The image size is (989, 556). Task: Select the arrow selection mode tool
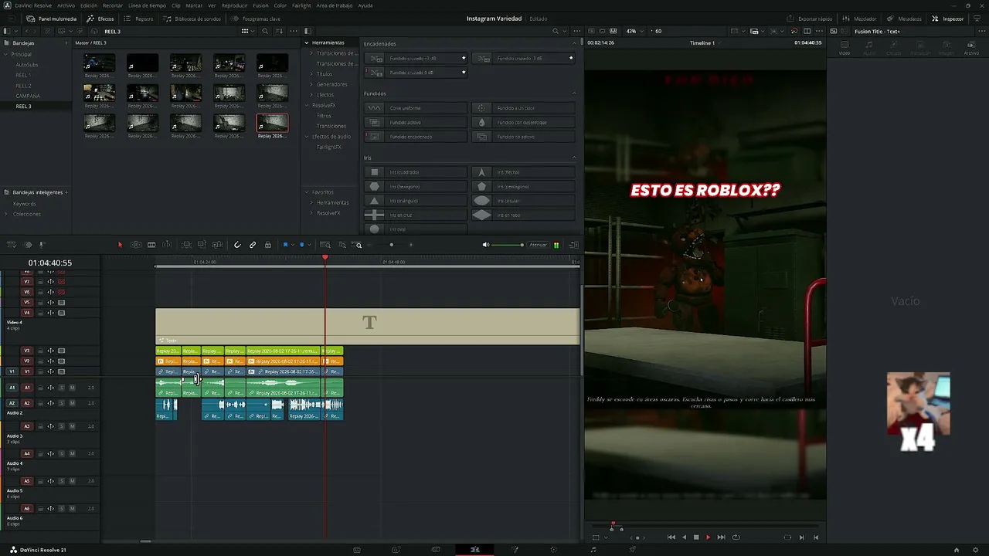tap(120, 245)
